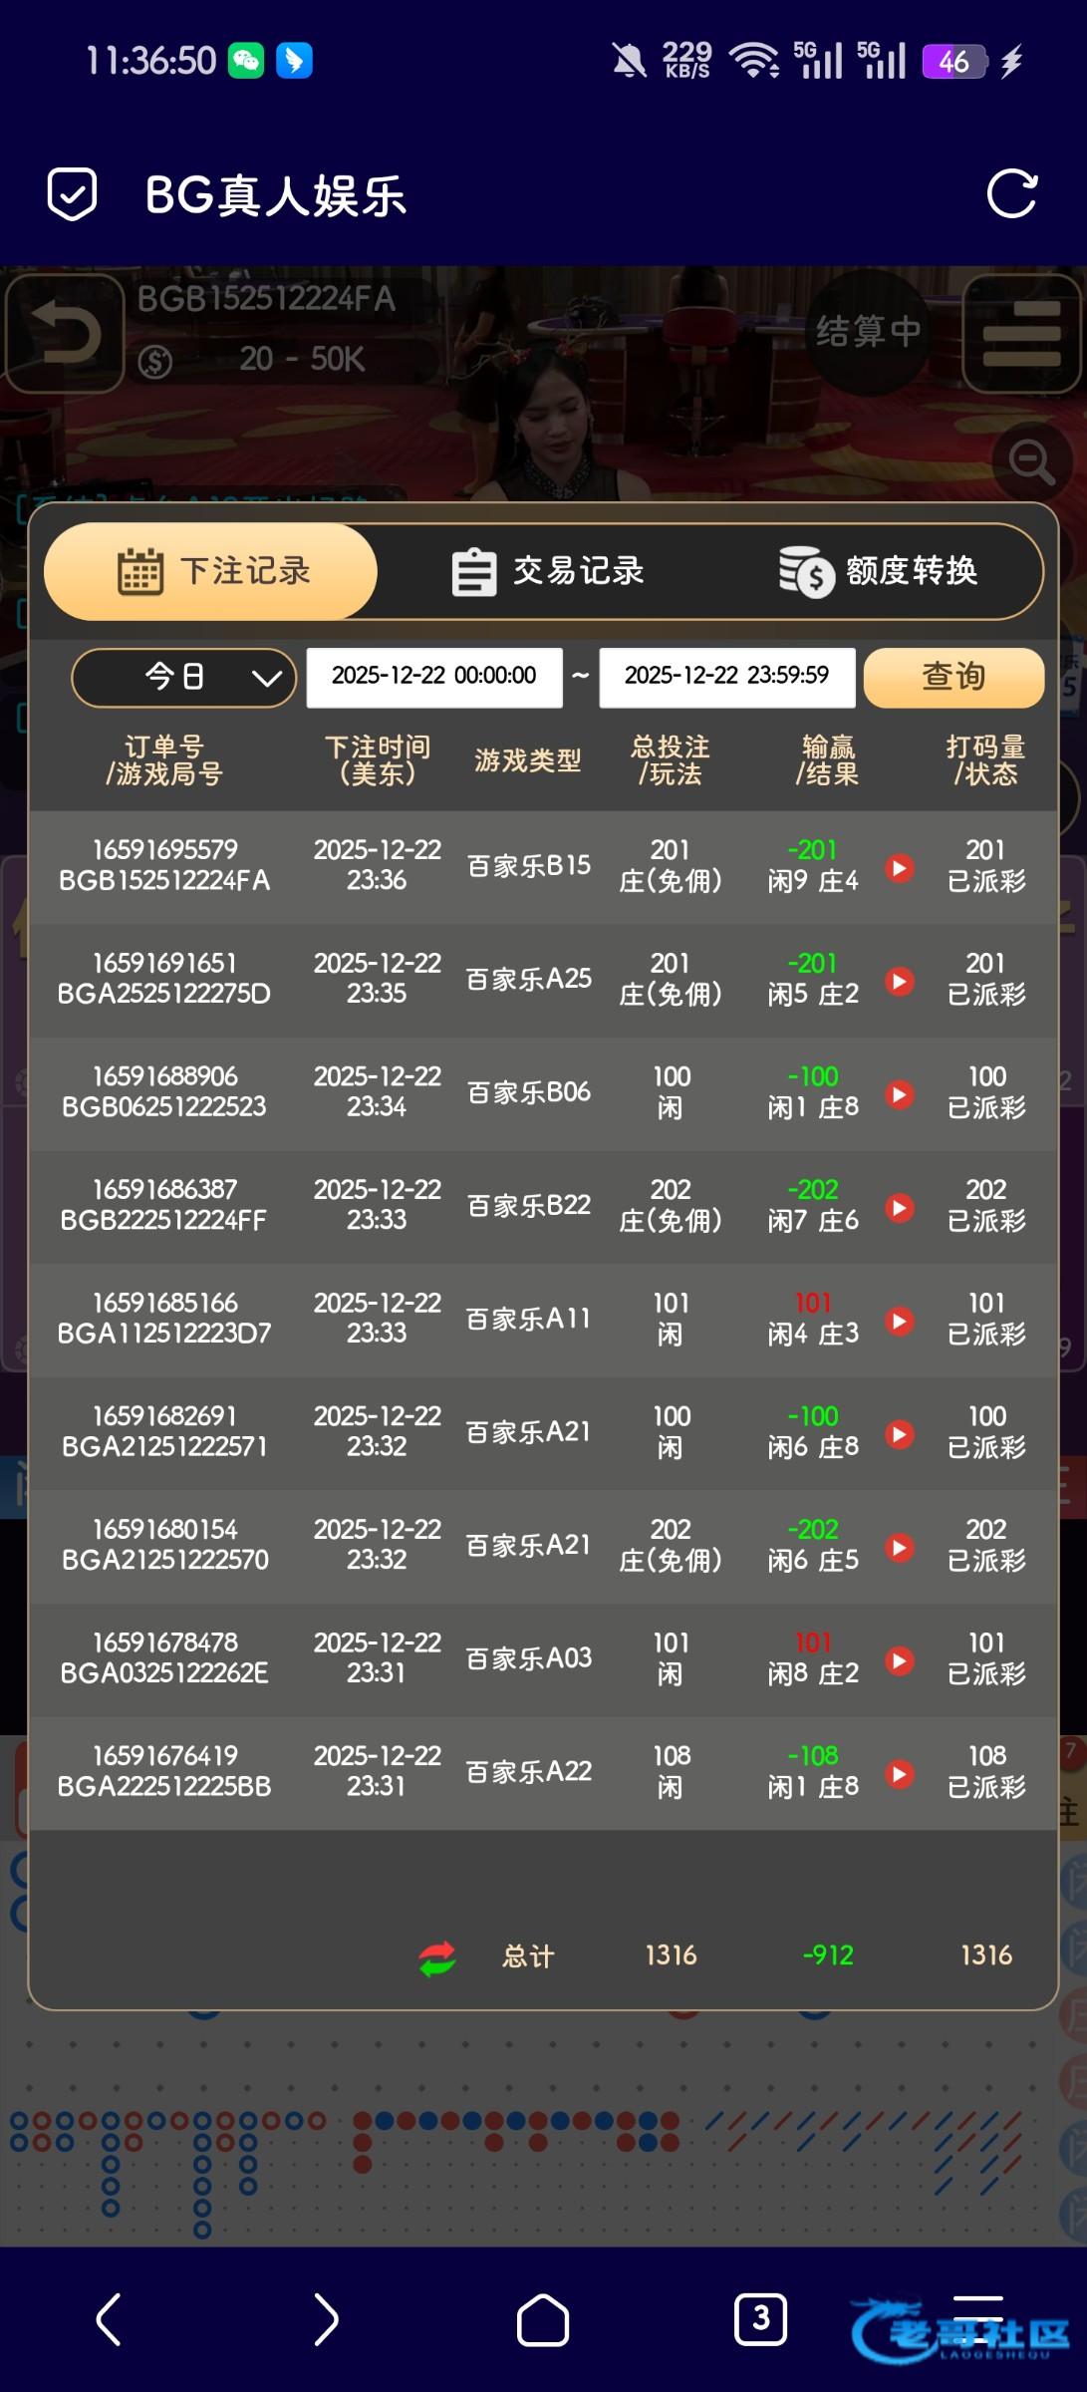Play replay for the 百家乐A22 bet
This screenshot has width=1087, height=2392.
[x=900, y=1773]
